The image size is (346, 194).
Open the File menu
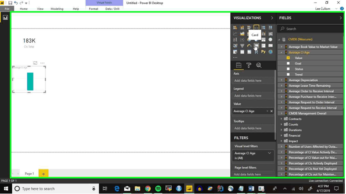pyautogui.click(x=7, y=9)
